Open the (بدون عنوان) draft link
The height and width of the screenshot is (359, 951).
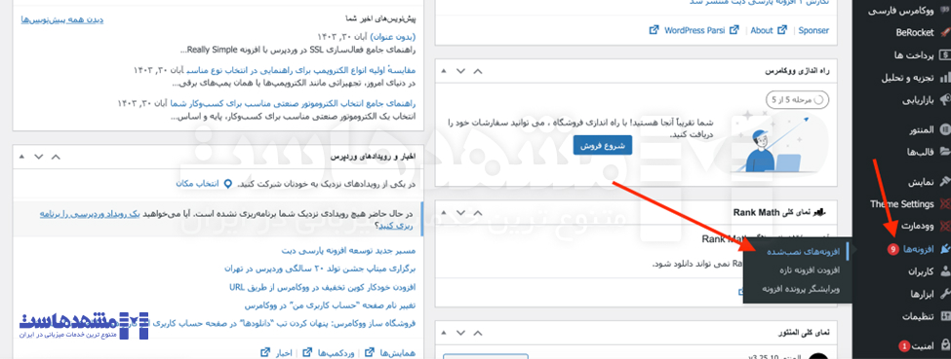point(392,37)
